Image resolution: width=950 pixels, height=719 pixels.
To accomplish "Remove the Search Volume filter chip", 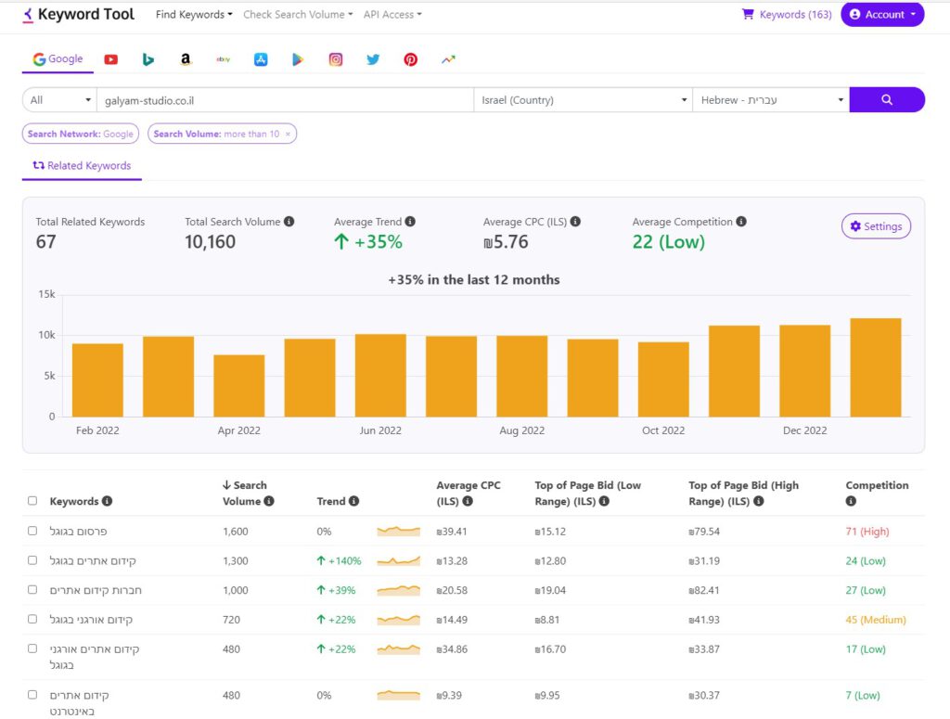I will (x=288, y=134).
